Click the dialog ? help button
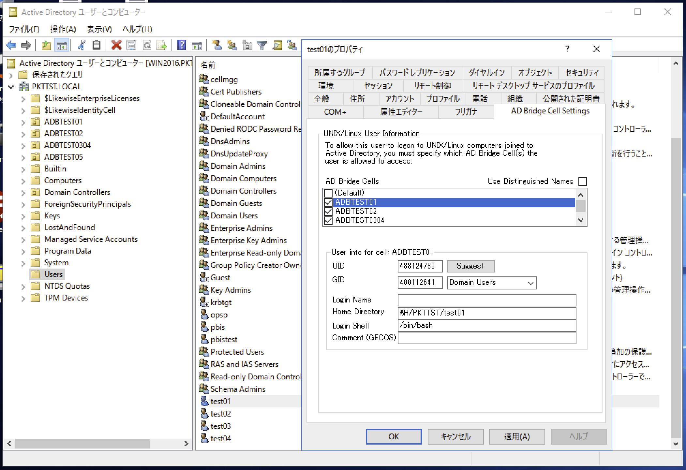 click(567, 49)
